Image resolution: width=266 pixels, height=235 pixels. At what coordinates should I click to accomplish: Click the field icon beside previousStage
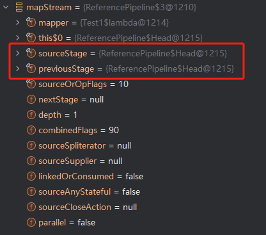(x=31, y=69)
